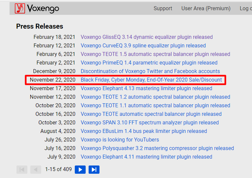Viewport: 252px width, 178px height.
Task: Open the Support menu item
Action: click(163, 9)
